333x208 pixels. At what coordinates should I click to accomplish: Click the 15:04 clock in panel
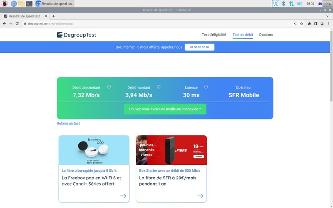(310, 4)
